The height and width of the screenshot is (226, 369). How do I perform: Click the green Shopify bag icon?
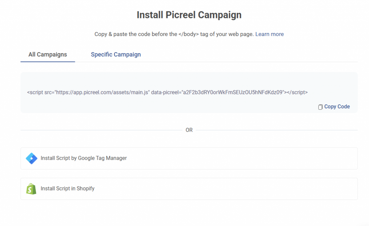pyautogui.click(x=31, y=189)
